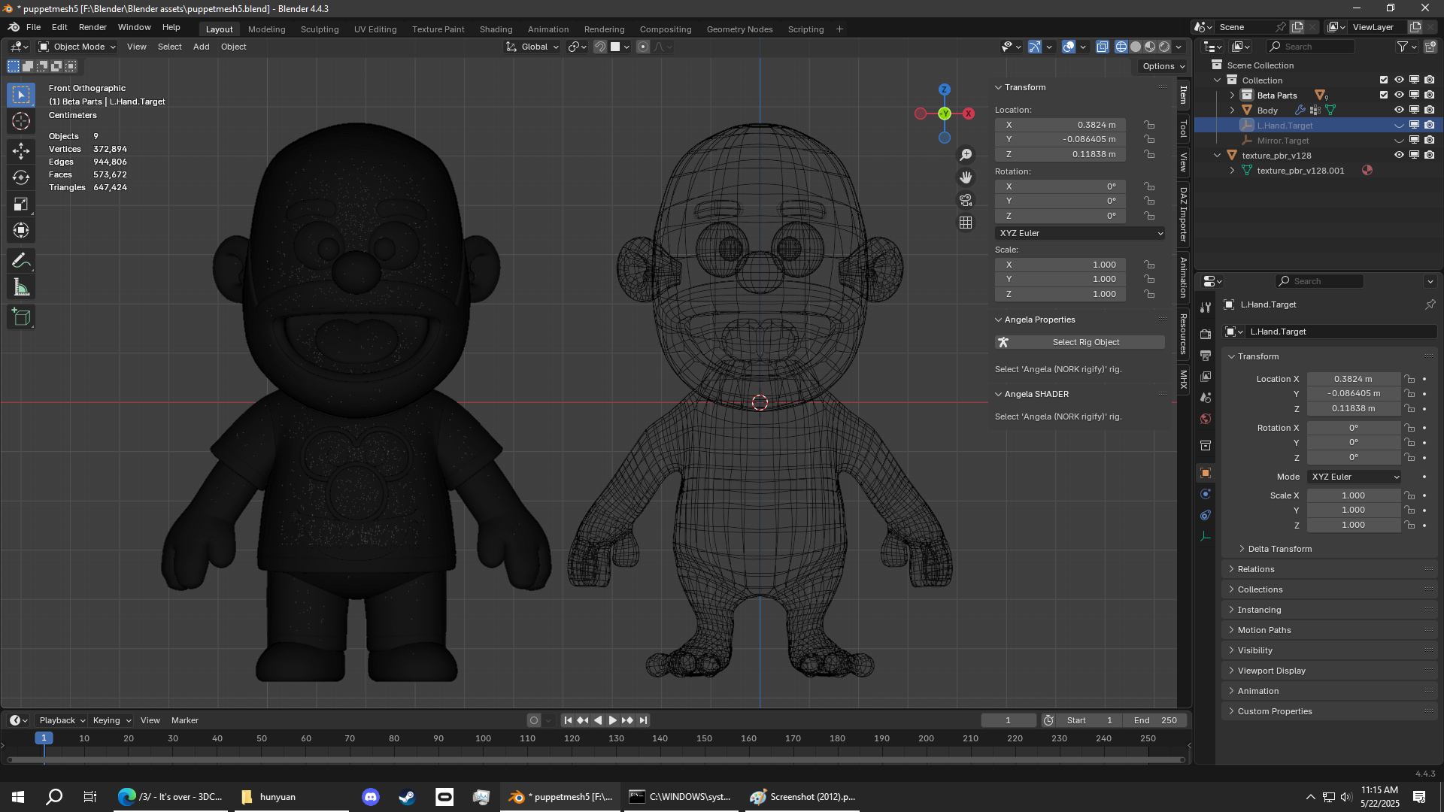Viewport: 1444px width, 812px height.
Task: Open the viewport Add menu
Action: point(201,47)
